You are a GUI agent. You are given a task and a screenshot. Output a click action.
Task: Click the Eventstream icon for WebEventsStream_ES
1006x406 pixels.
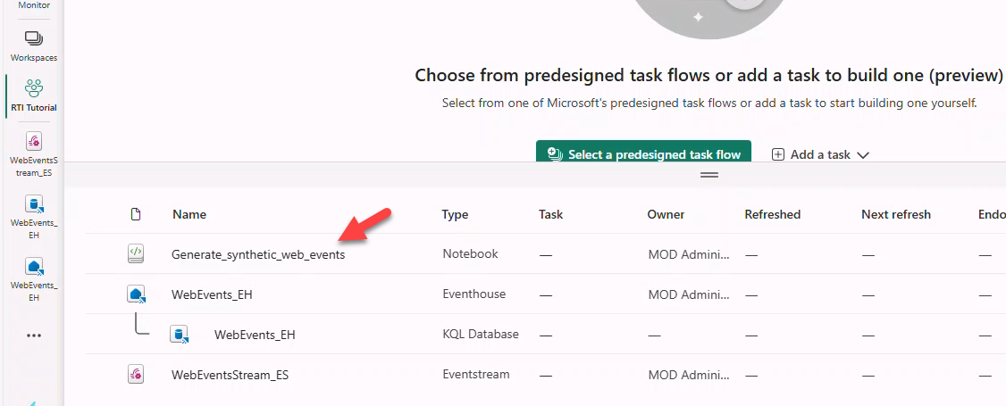[135, 376]
